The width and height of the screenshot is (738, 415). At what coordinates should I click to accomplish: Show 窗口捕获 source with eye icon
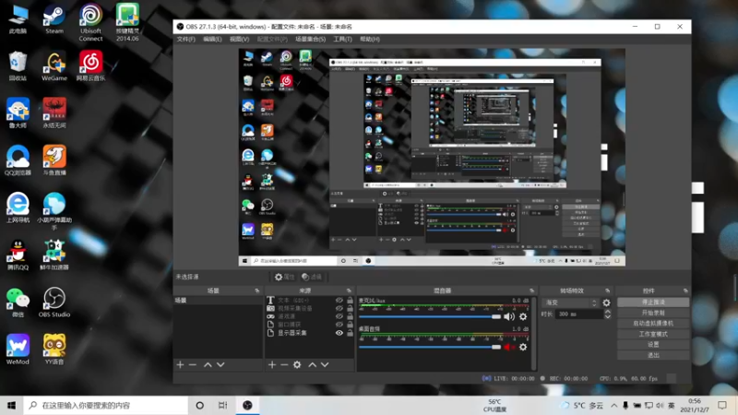339,325
